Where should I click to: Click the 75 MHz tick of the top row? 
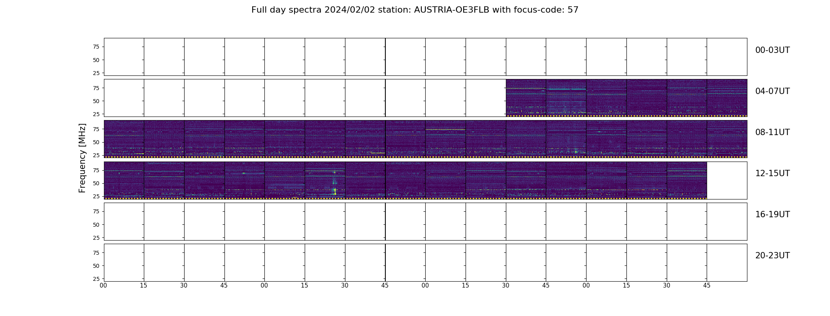[96, 47]
